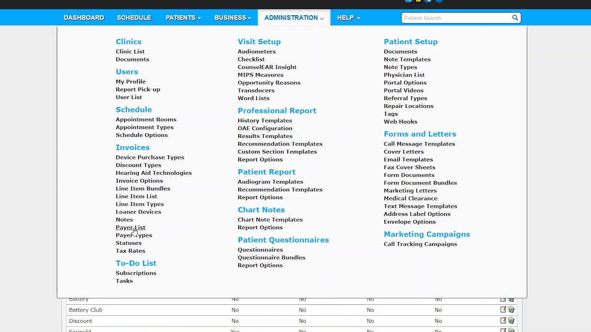Open Opportunity Reasons
This screenshot has width=591, height=332.
[269, 83]
